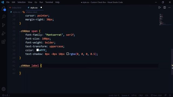Change encoding via UTF-8 status item

[x=134, y=95]
